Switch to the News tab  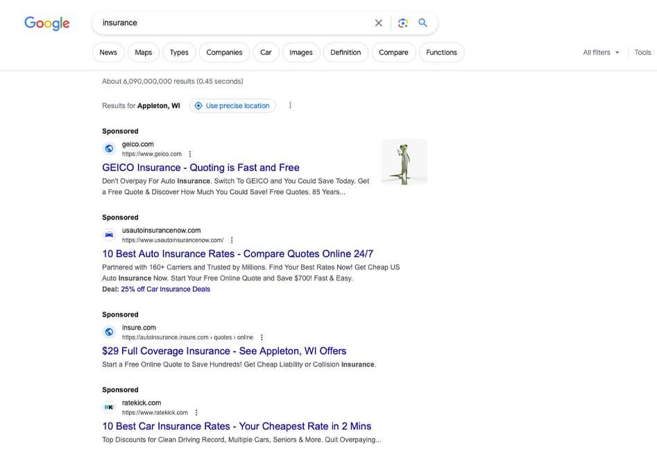tap(108, 53)
